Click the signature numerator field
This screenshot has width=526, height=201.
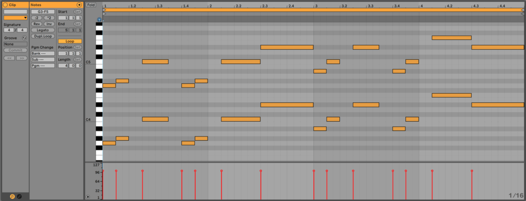(x=9, y=30)
